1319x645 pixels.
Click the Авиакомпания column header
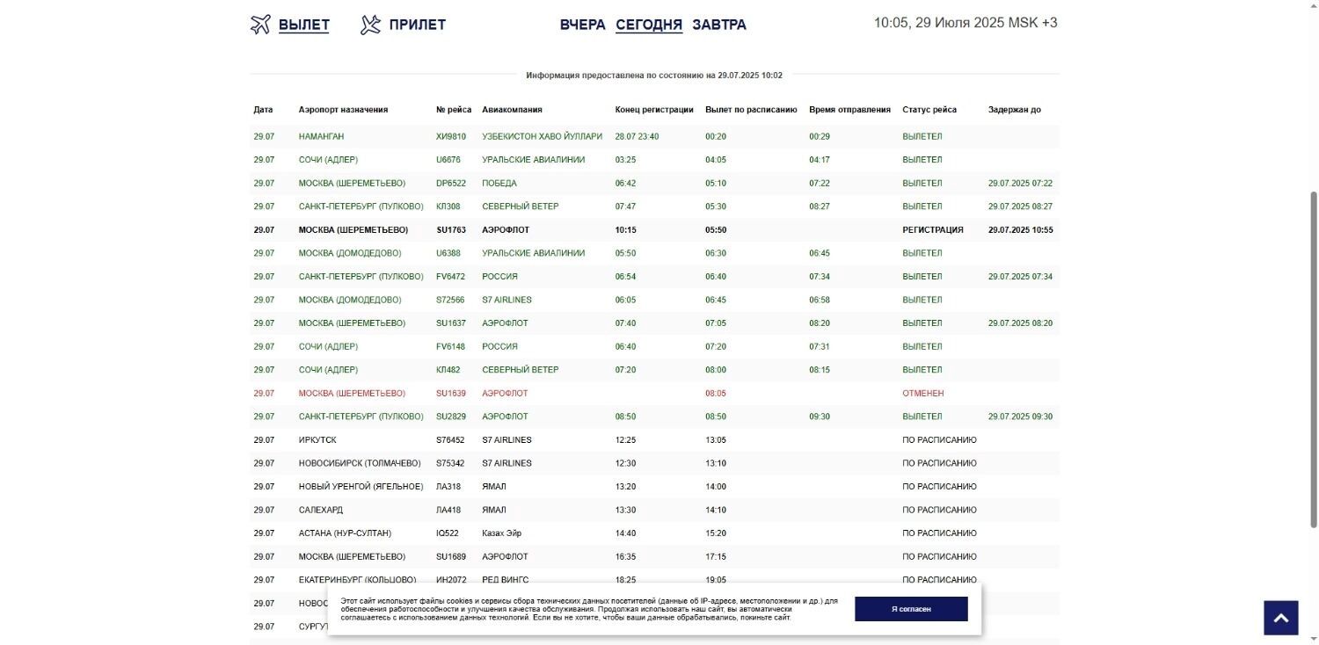(x=512, y=110)
